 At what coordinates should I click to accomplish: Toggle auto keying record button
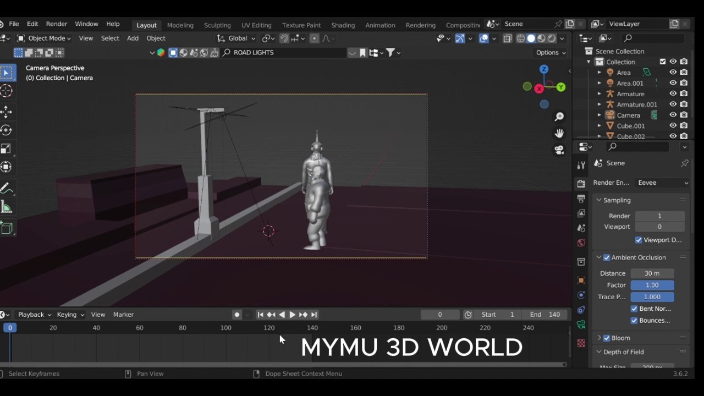[x=237, y=315]
